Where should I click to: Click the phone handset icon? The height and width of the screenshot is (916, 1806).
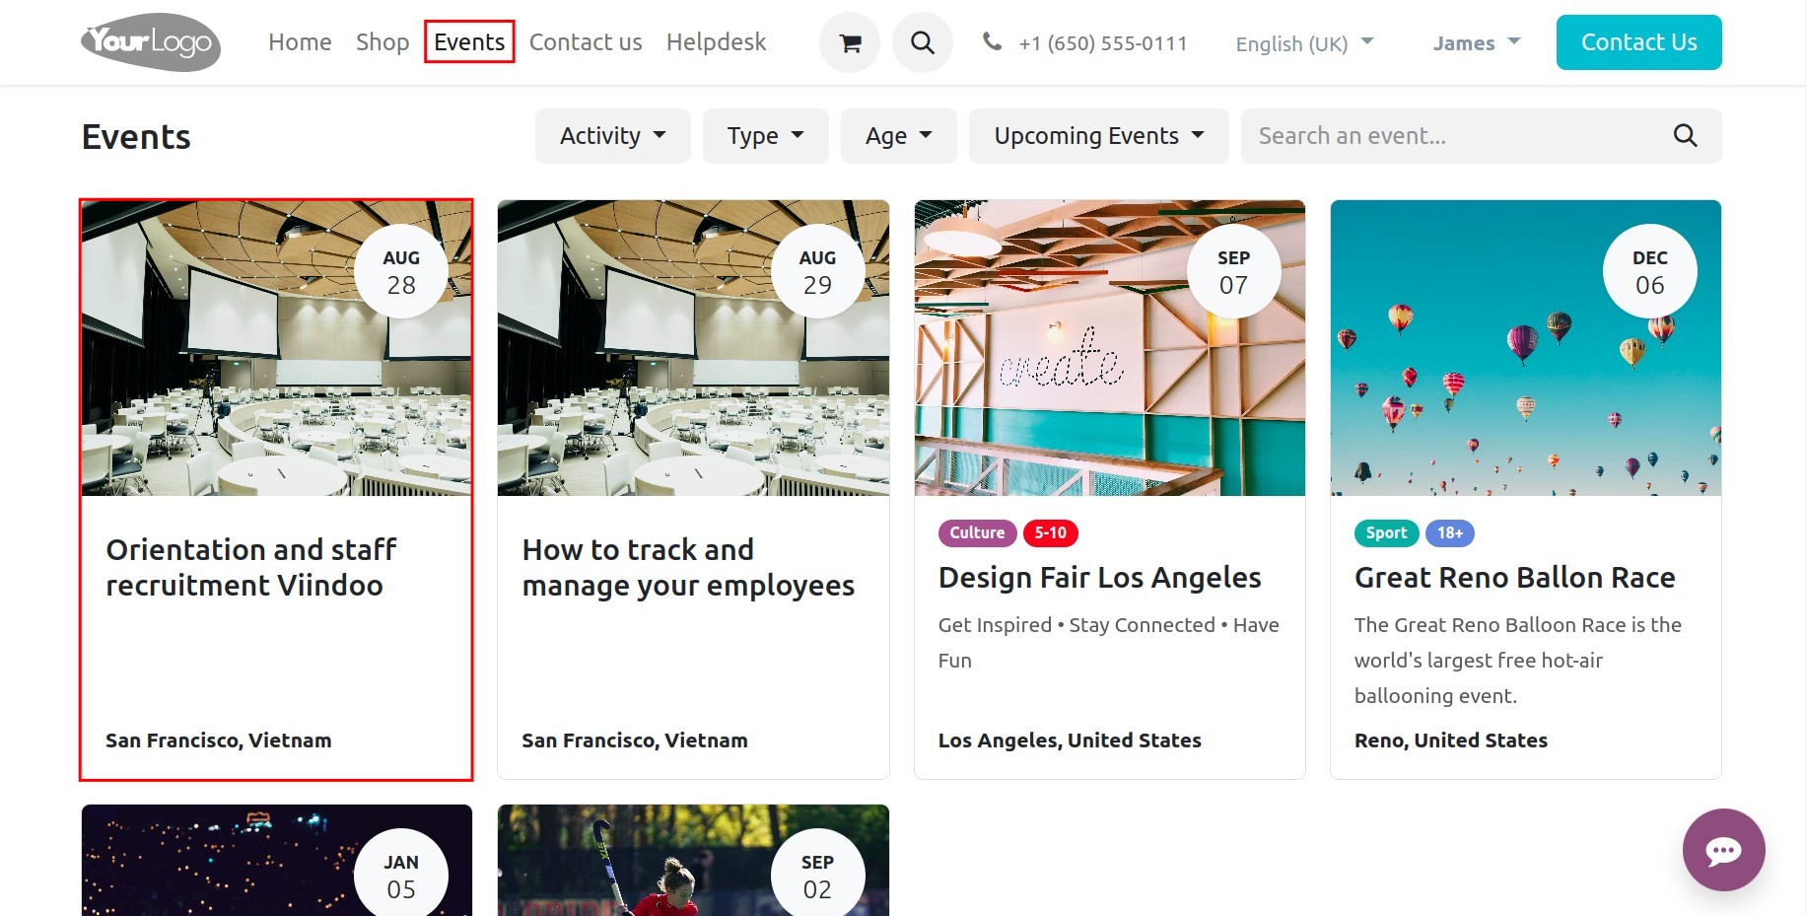tap(992, 41)
